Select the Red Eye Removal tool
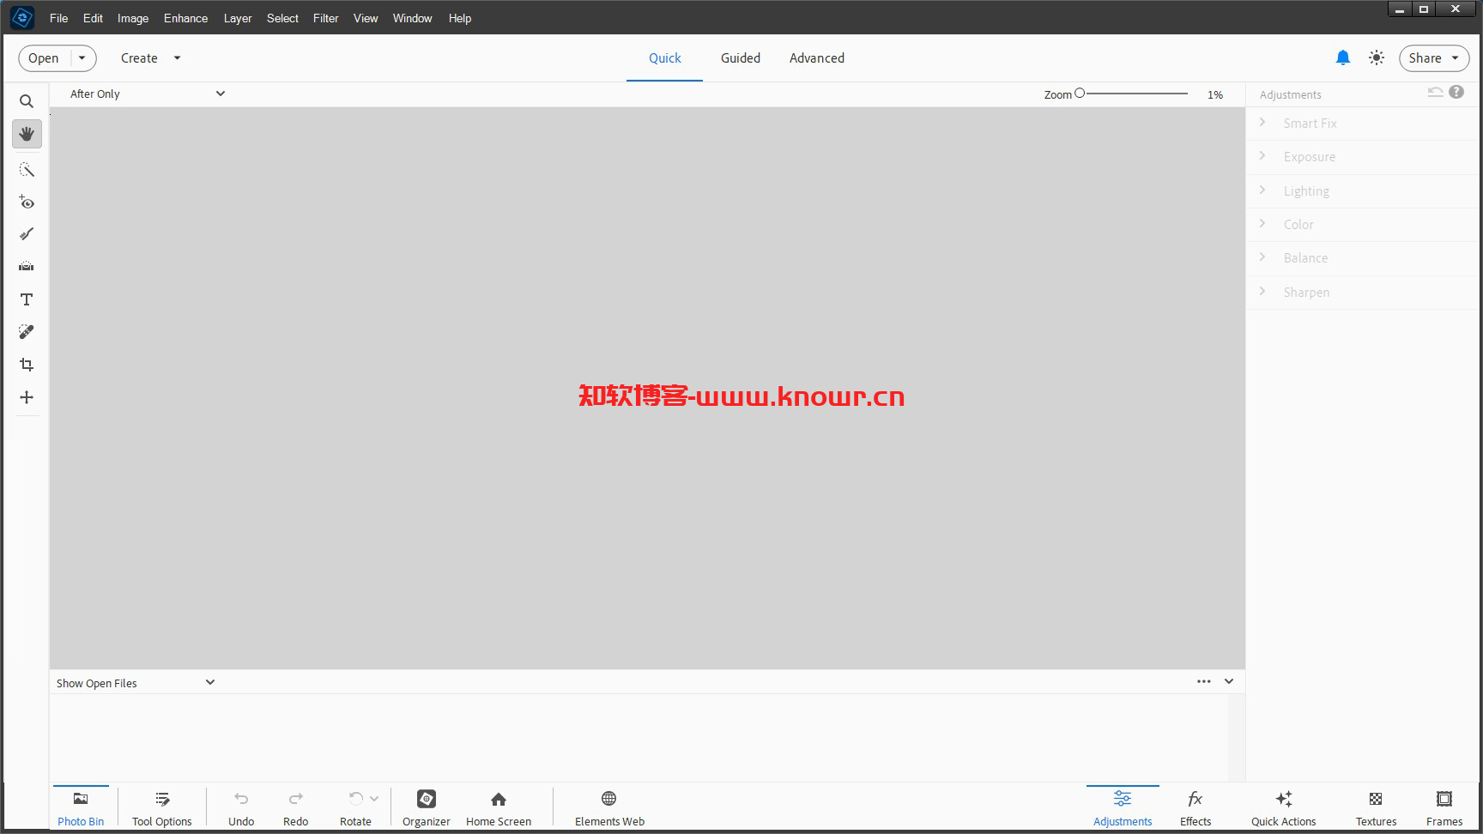 27,202
